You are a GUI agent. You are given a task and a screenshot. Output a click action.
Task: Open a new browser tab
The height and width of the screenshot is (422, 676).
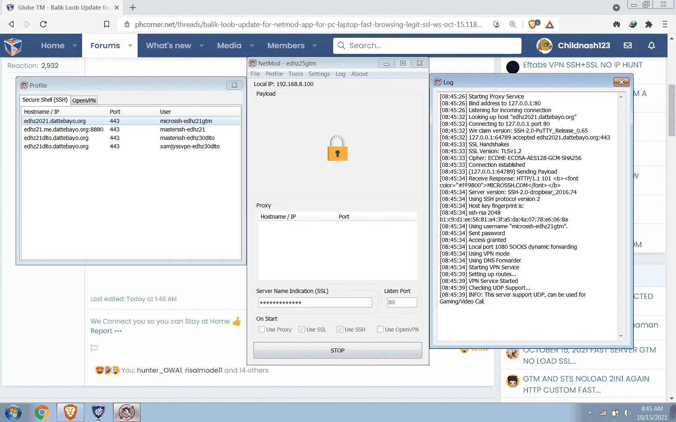tap(133, 8)
